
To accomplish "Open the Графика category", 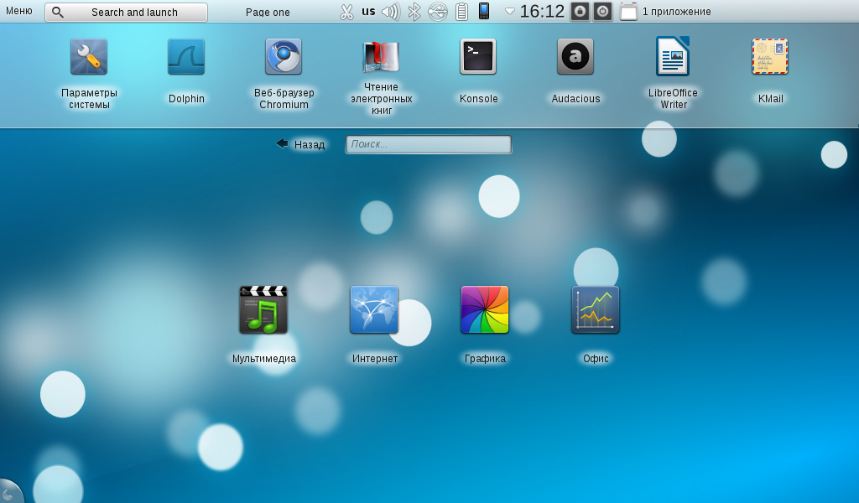I will point(485,310).
